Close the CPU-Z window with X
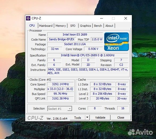Viewport: 156px width, 139px height. coord(126,18)
